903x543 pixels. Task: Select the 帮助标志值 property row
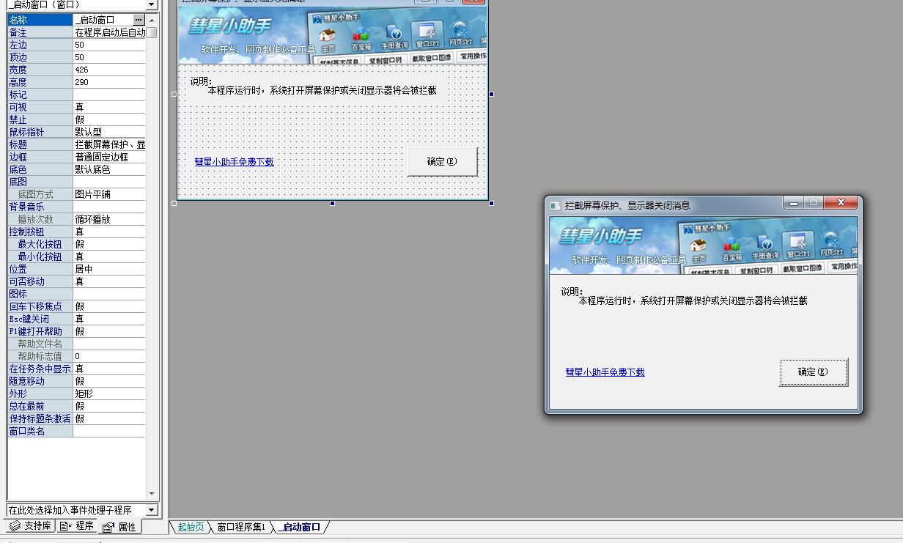click(x=77, y=356)
